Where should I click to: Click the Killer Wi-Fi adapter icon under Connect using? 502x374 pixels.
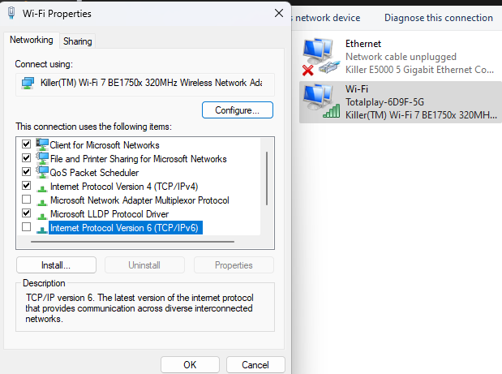coord(28,83)
